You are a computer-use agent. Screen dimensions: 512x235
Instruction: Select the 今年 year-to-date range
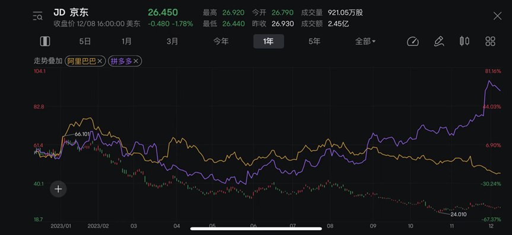click(x=221, y=41)
